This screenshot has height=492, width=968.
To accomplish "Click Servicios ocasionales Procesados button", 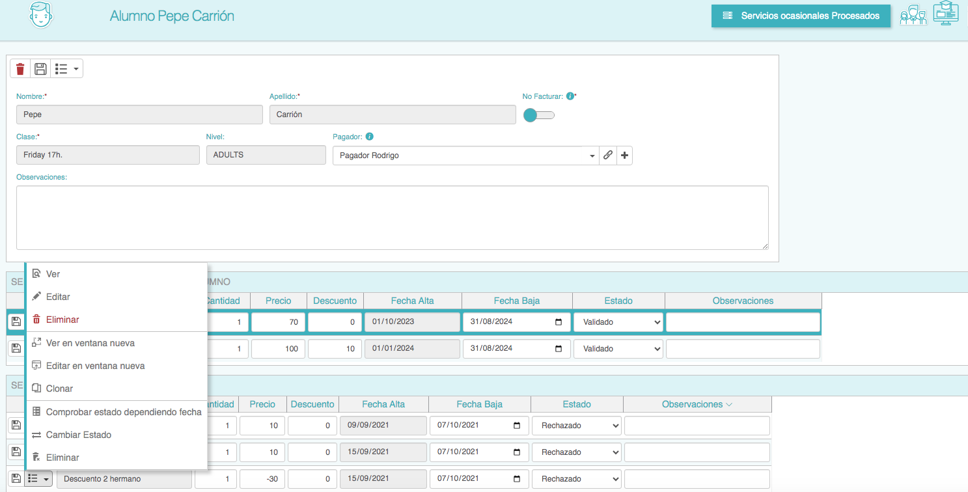I will (800, 16).
